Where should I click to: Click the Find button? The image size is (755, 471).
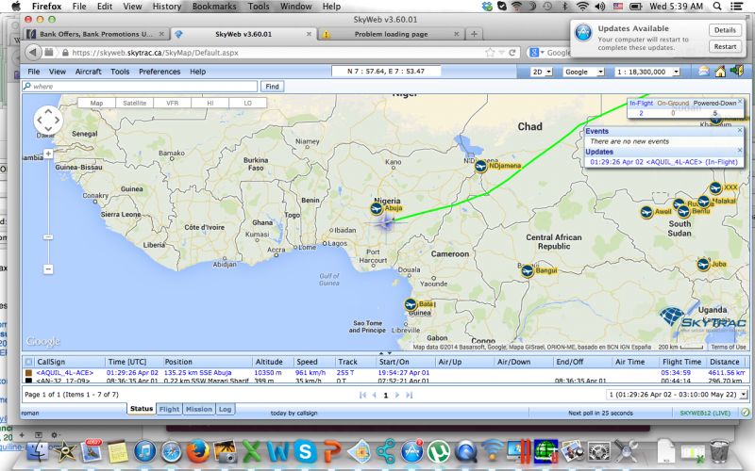[272, 87]
